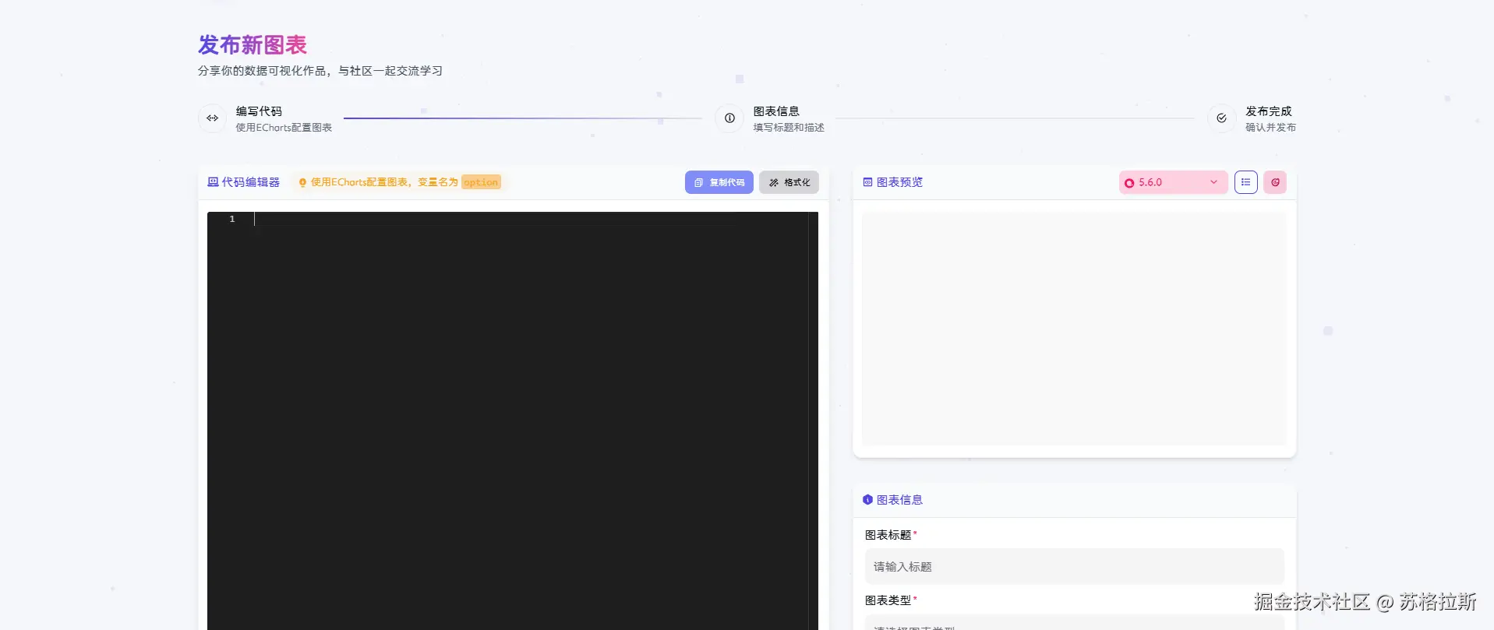Click the 图表标题 field label
The height and width of the screenshot is (630, 1494).
(888, 535)
